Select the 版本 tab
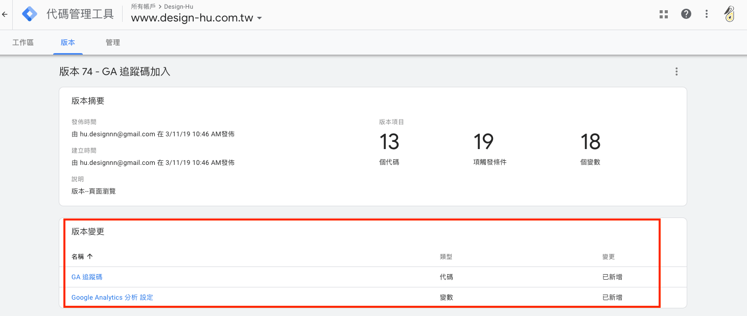The image size is (747, 316). pos(68,42)
